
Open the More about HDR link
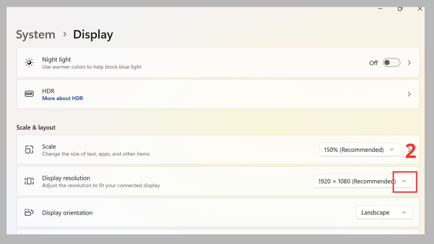(63, 98)
